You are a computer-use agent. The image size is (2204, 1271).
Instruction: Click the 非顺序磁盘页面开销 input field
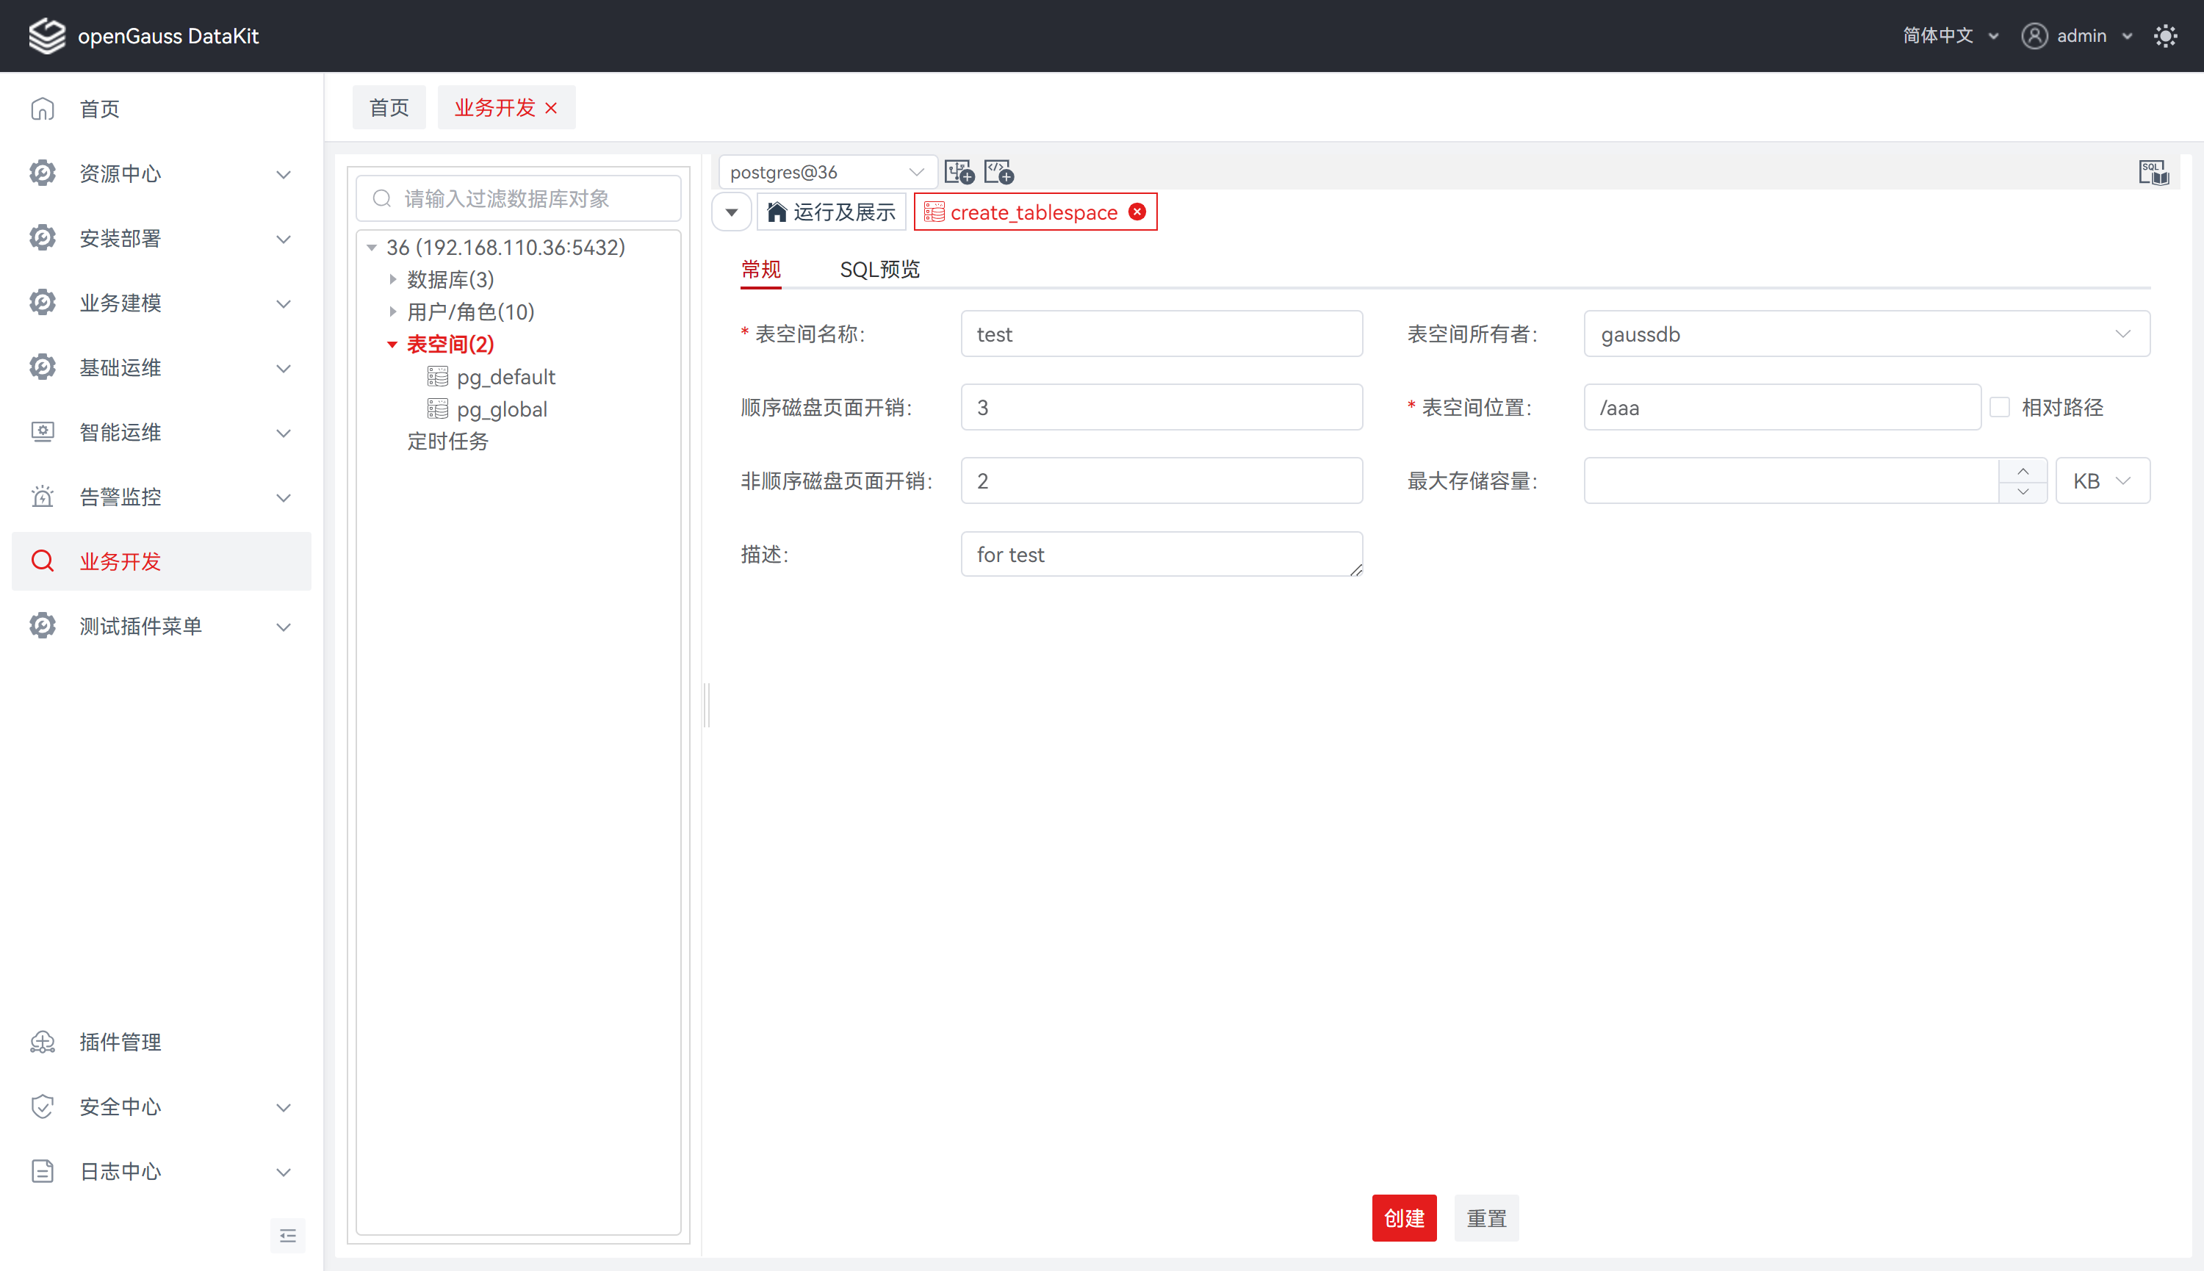click(x=1161, y=480)
